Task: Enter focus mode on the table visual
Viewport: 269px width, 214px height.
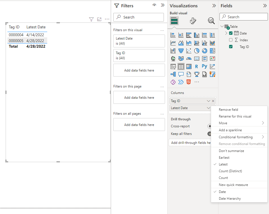Action: (x=99, y=19)
